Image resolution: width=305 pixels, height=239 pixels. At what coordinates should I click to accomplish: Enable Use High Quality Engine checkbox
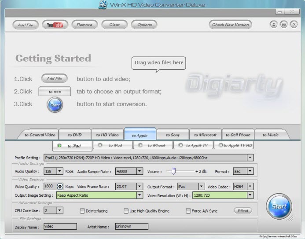click(126, 211)
